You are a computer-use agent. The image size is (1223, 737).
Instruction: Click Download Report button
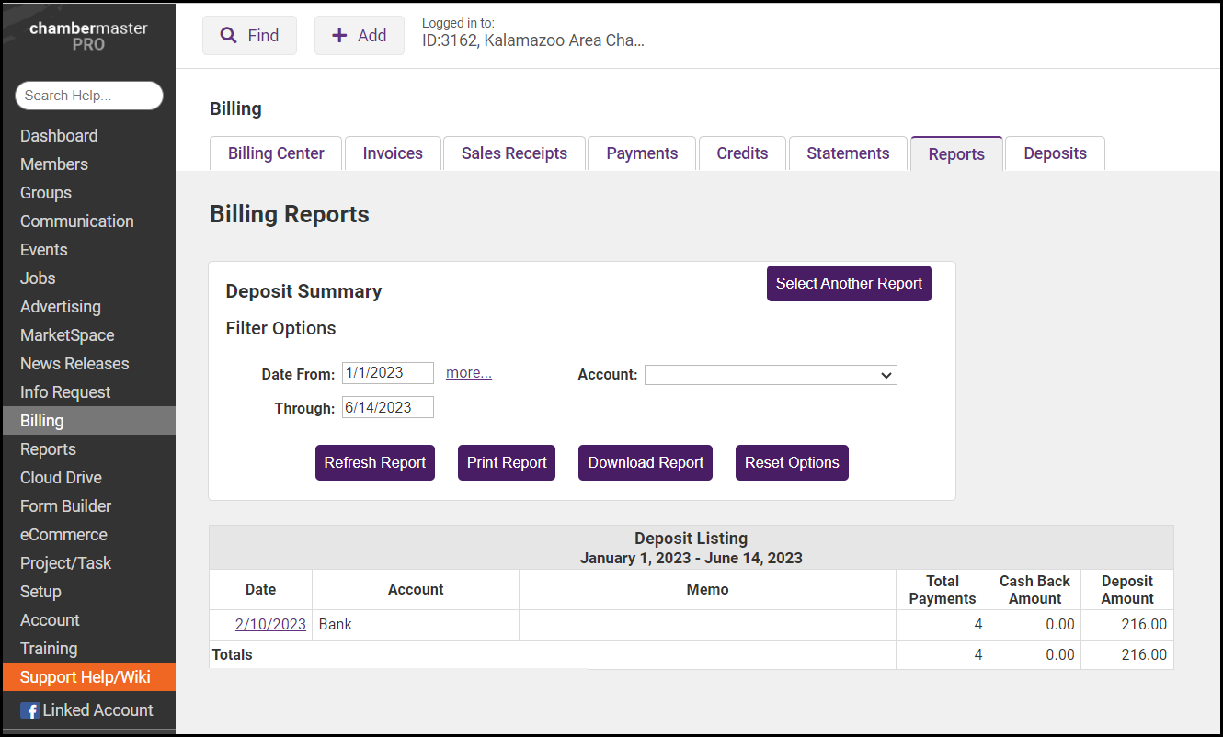(x=646, y=463)
